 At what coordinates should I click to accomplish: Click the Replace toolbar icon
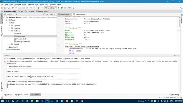tap(34, 8)
